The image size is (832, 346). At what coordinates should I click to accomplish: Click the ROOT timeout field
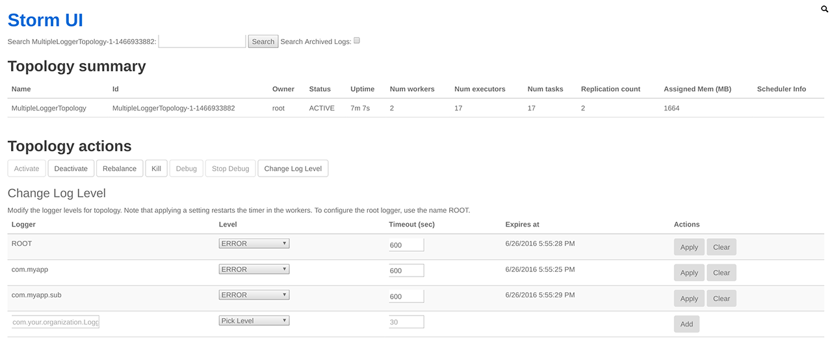coord(406,245)
